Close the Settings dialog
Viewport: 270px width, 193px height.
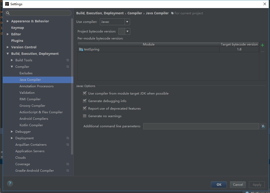coord(265,4)
